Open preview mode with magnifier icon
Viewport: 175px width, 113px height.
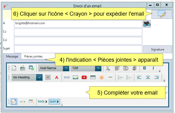tap(31, 101)
